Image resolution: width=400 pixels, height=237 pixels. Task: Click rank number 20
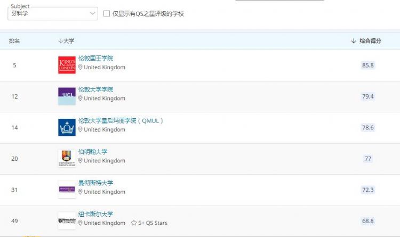[14, 159]
